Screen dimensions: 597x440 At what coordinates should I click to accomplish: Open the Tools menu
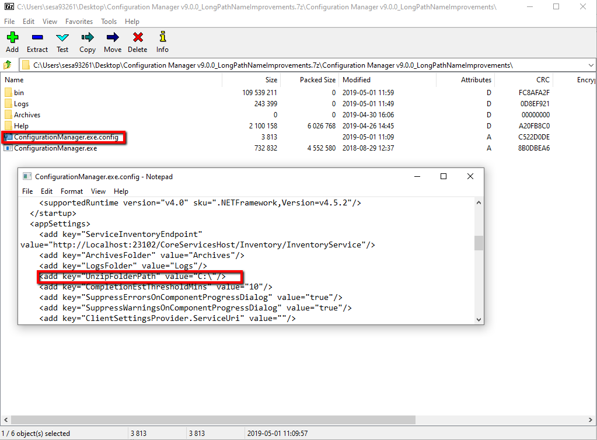(x=109, y=22)
